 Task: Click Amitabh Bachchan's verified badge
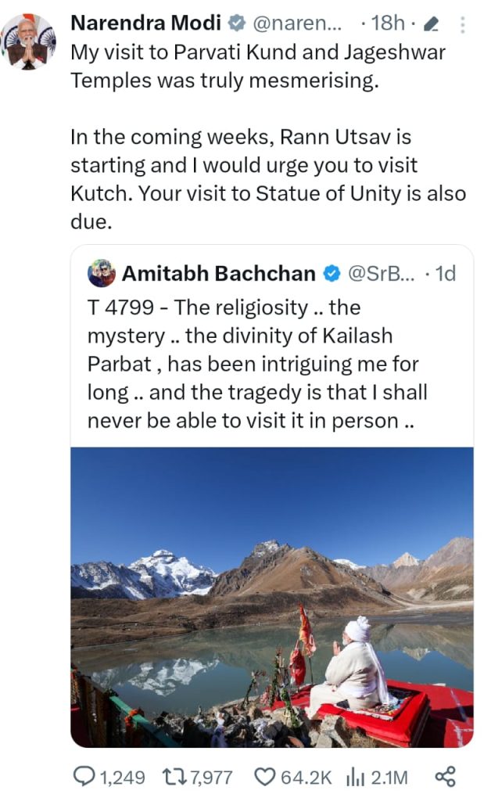coord(331,274)
